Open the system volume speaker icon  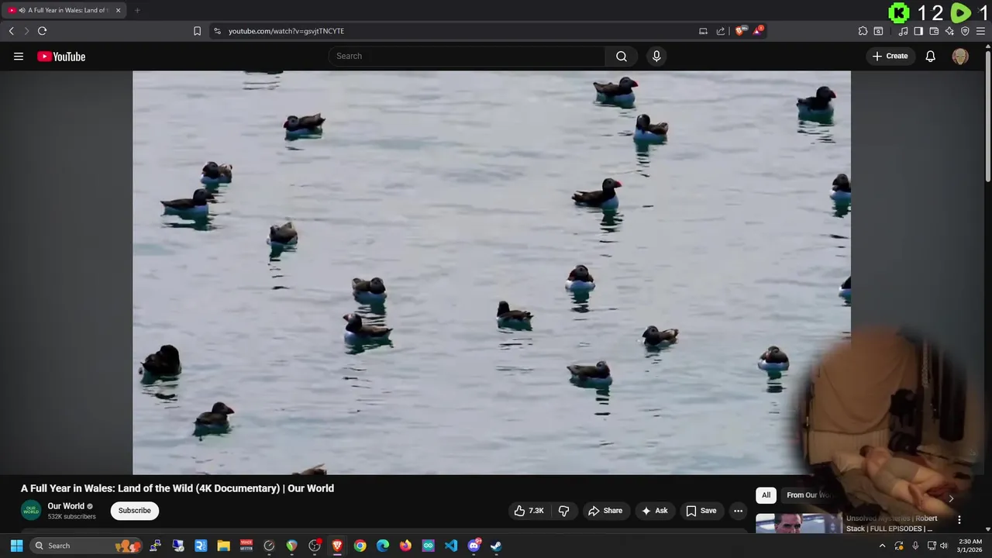(944, 546)
